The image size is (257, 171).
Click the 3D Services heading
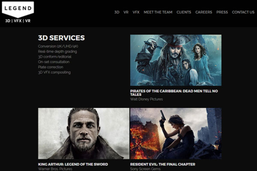pyautogui.click(x=61, y=38)
